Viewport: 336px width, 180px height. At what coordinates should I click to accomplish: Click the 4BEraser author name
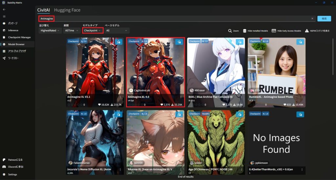tap(199, 90)
